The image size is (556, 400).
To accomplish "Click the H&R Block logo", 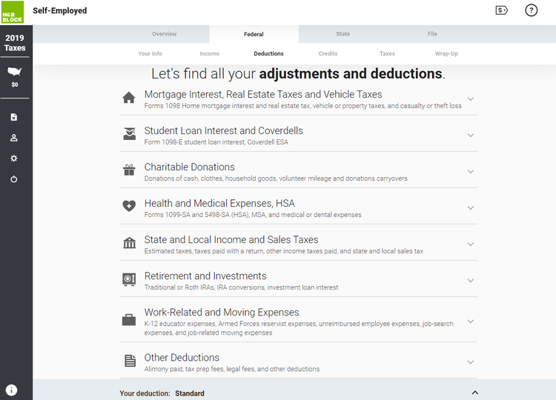I will tap(13, 12).
